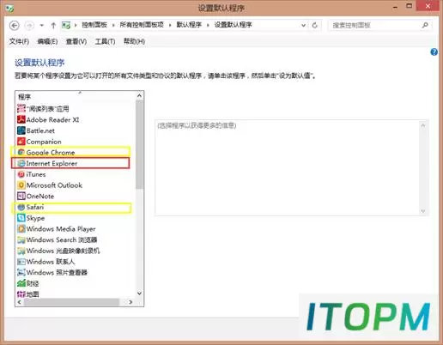Click the Adobe Reader XI text label

pyautogui.click(x=52, y=119)
